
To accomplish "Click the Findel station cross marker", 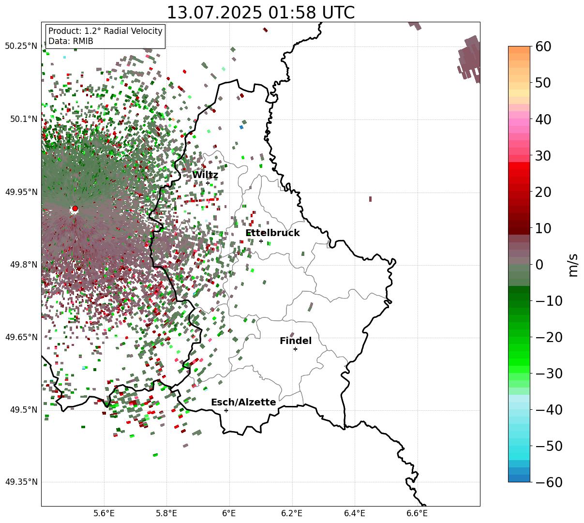I will click(x=295, y=349).
